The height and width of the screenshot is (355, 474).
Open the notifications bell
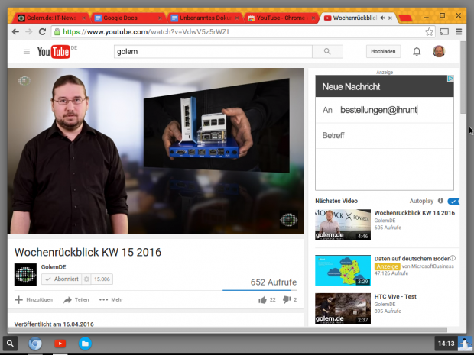(x=417, y=52)
